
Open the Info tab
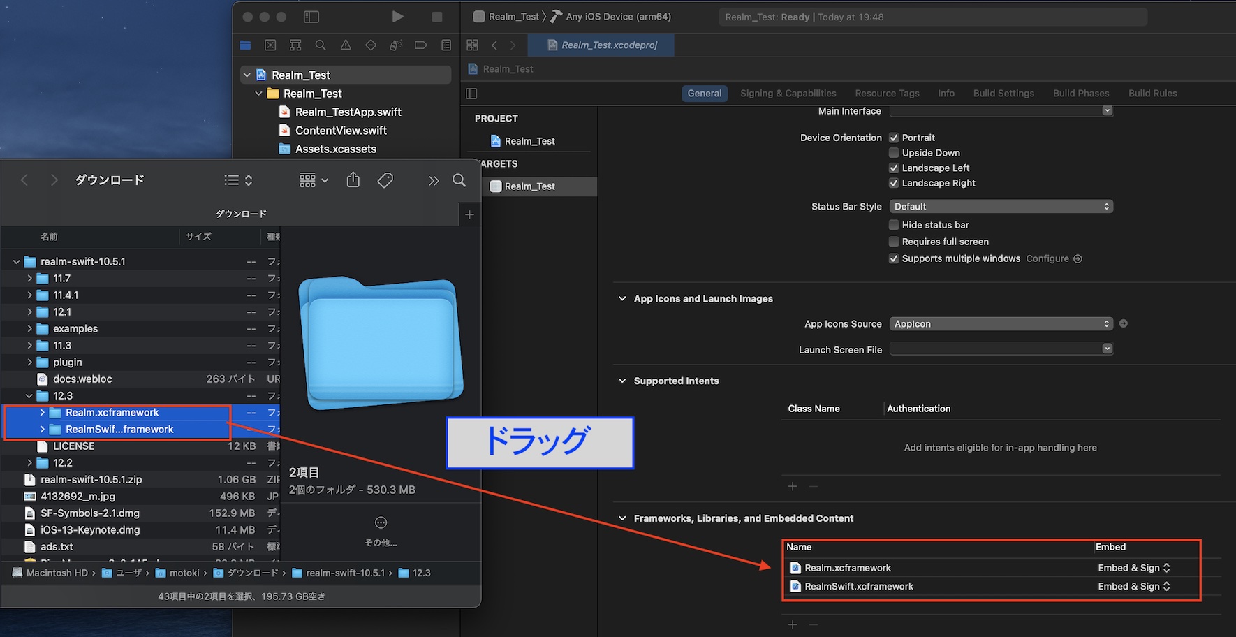pyautogui.click(x=946, y=94)
